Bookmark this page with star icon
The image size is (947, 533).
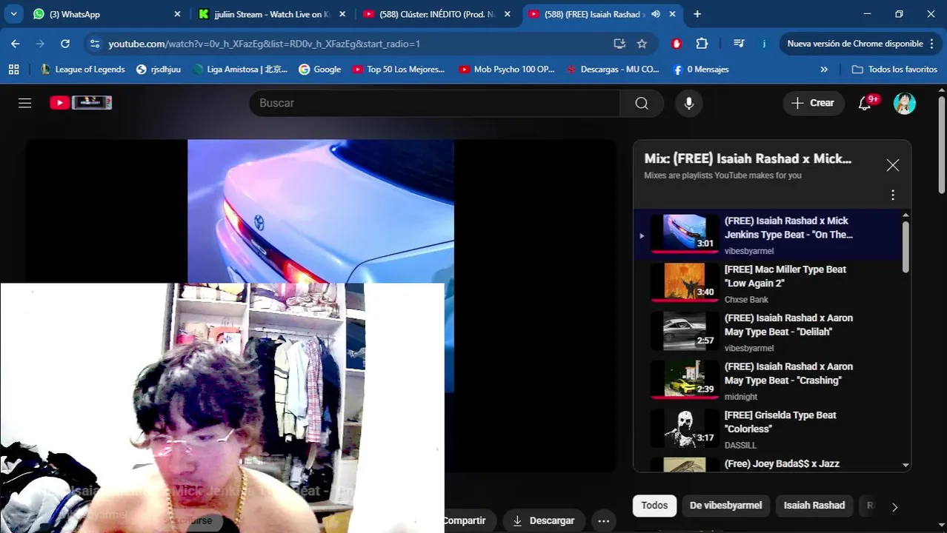642,44
